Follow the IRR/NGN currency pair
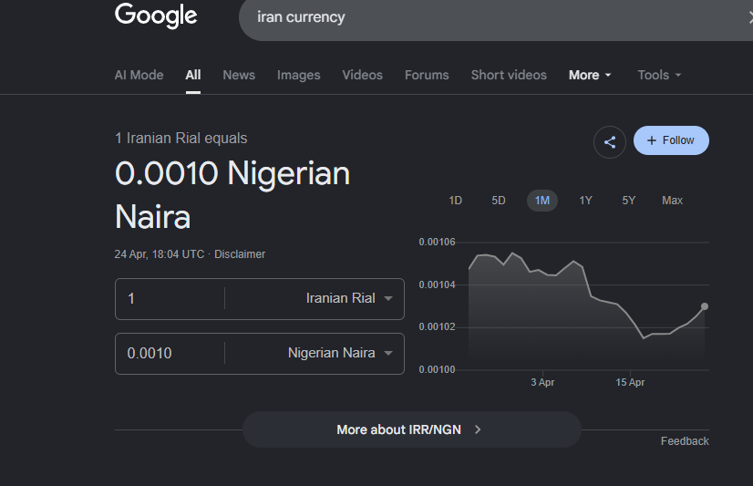753x486 pixels. (671, 140)
